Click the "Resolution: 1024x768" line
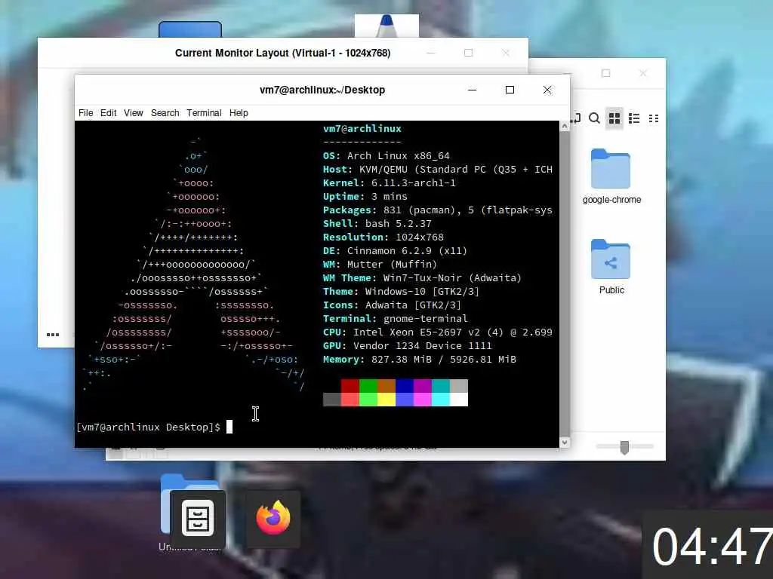This screenshot has width=773, height=579. tap(383, 237)
